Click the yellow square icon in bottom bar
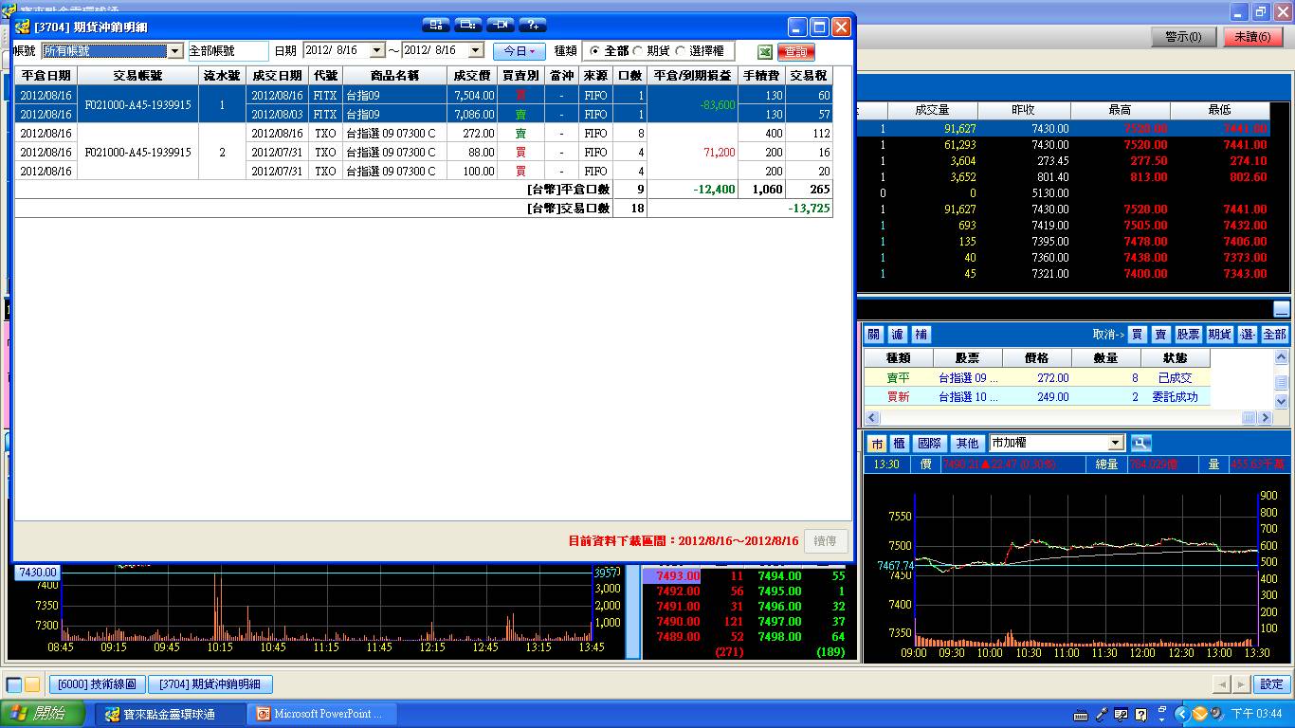Image resolution: width=1295 pixels, height=728 pixels. (32, 684)
